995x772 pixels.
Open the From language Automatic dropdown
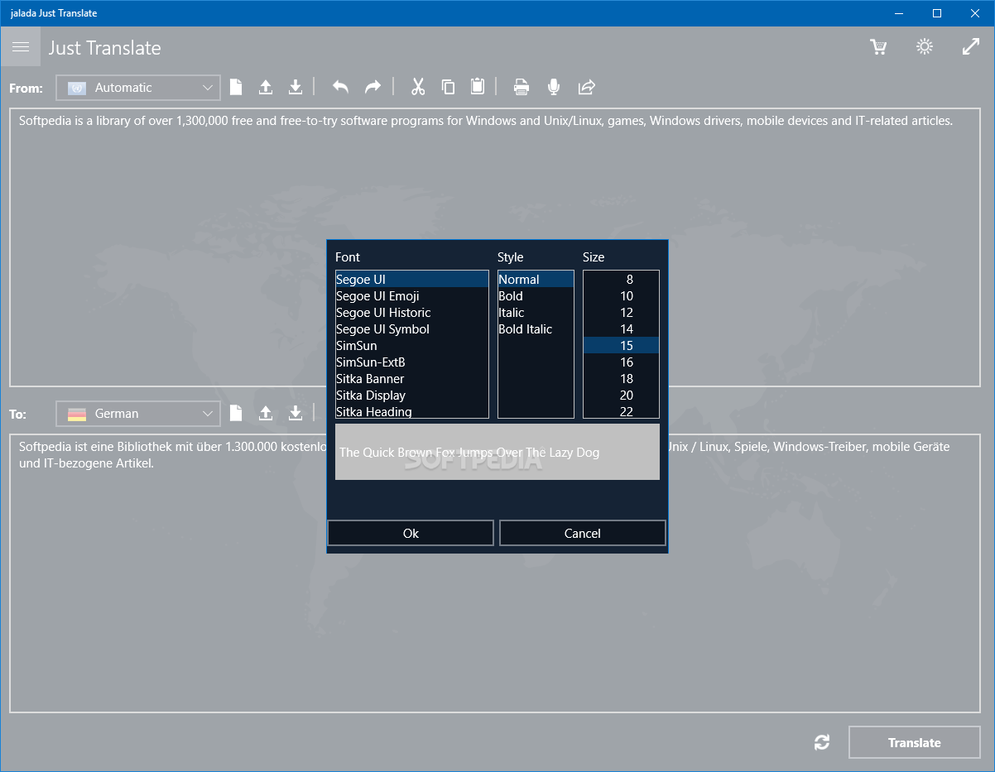tap(138, 88)
